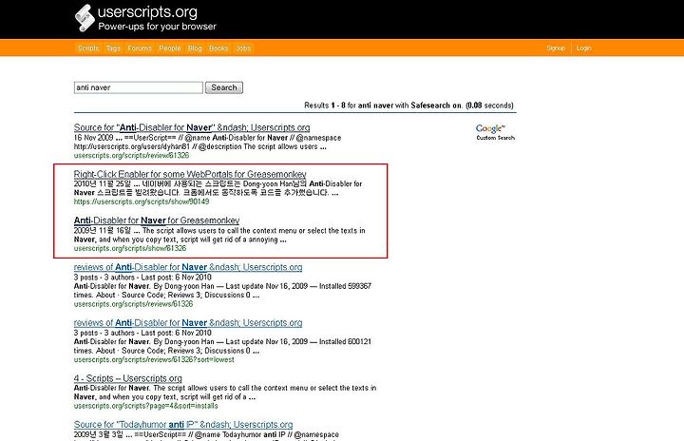Open the Jobs navigation tab
Viewport: 684px width, 441px height.
click(243, 48)
